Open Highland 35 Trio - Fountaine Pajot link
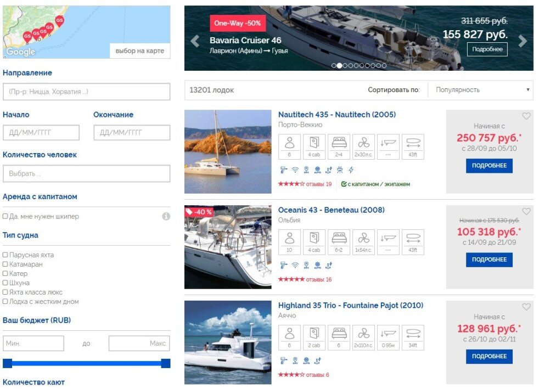 [351, 305]
